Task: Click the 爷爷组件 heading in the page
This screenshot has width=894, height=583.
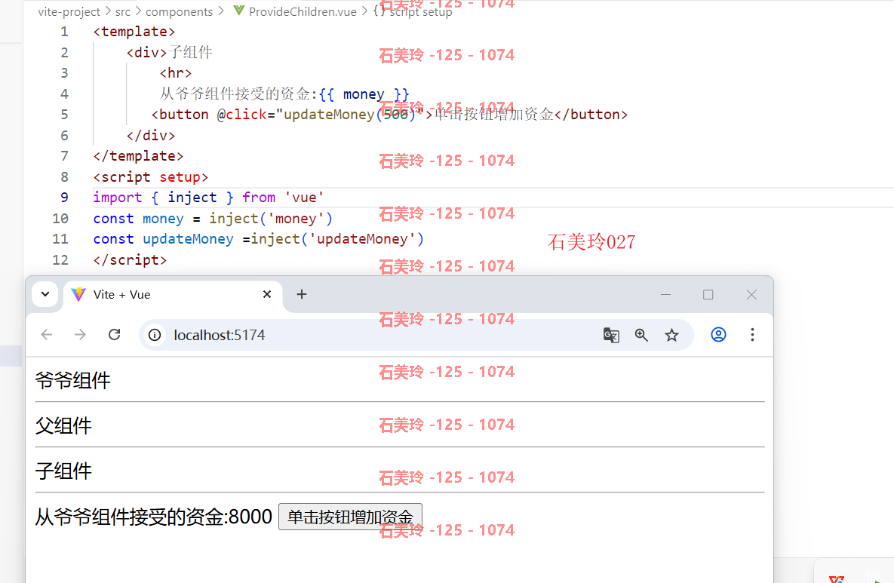Action: click(x=72, y=380)
